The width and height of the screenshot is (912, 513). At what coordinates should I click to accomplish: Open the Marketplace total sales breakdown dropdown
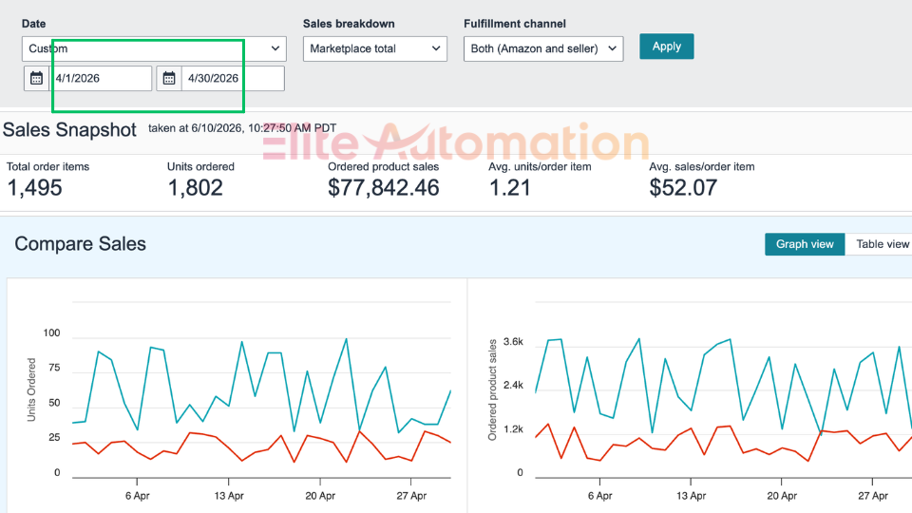point(374,48)
